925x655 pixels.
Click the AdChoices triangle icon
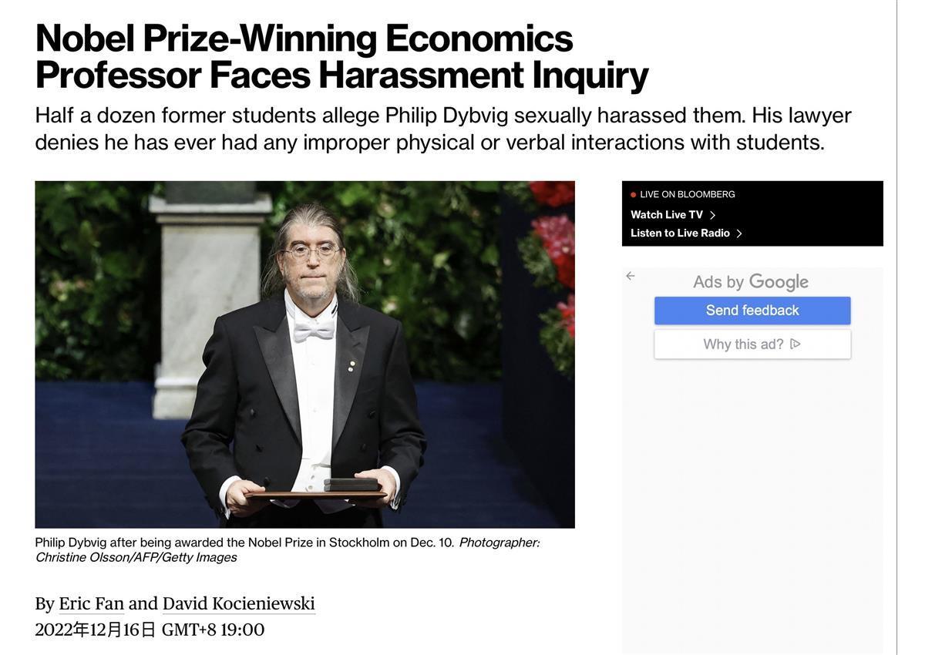[x=795, y=344]
